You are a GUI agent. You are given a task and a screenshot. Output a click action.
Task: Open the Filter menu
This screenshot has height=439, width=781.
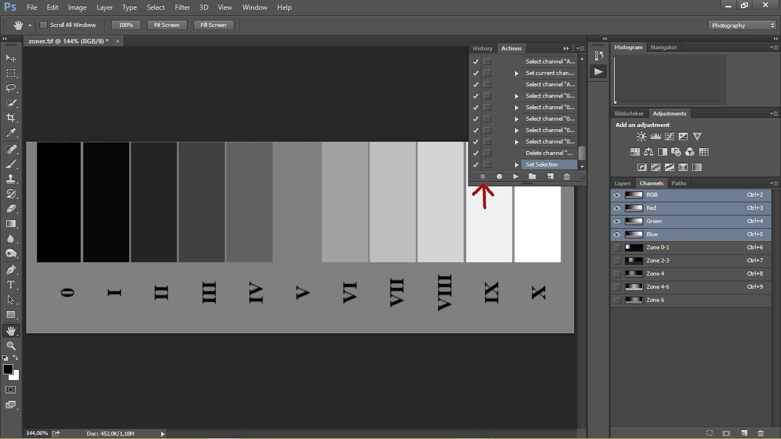click(182, 7)
